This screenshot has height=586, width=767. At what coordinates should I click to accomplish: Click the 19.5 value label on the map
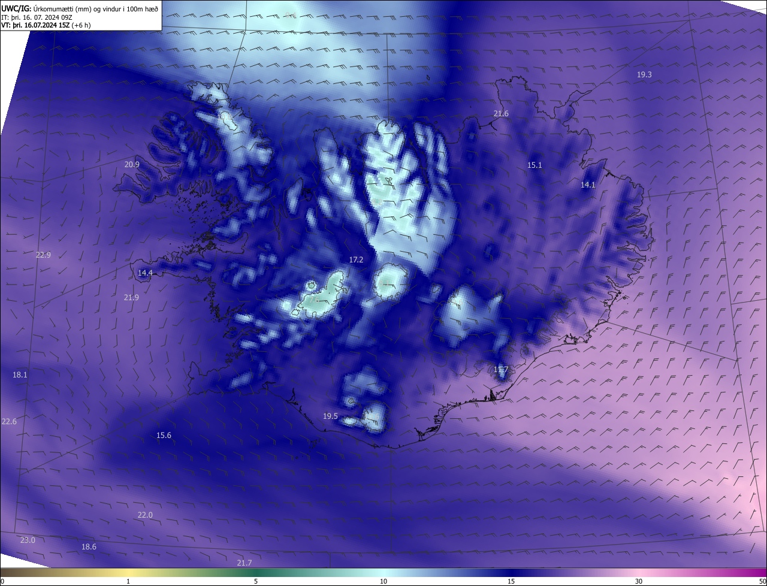(x=330, y=416)
